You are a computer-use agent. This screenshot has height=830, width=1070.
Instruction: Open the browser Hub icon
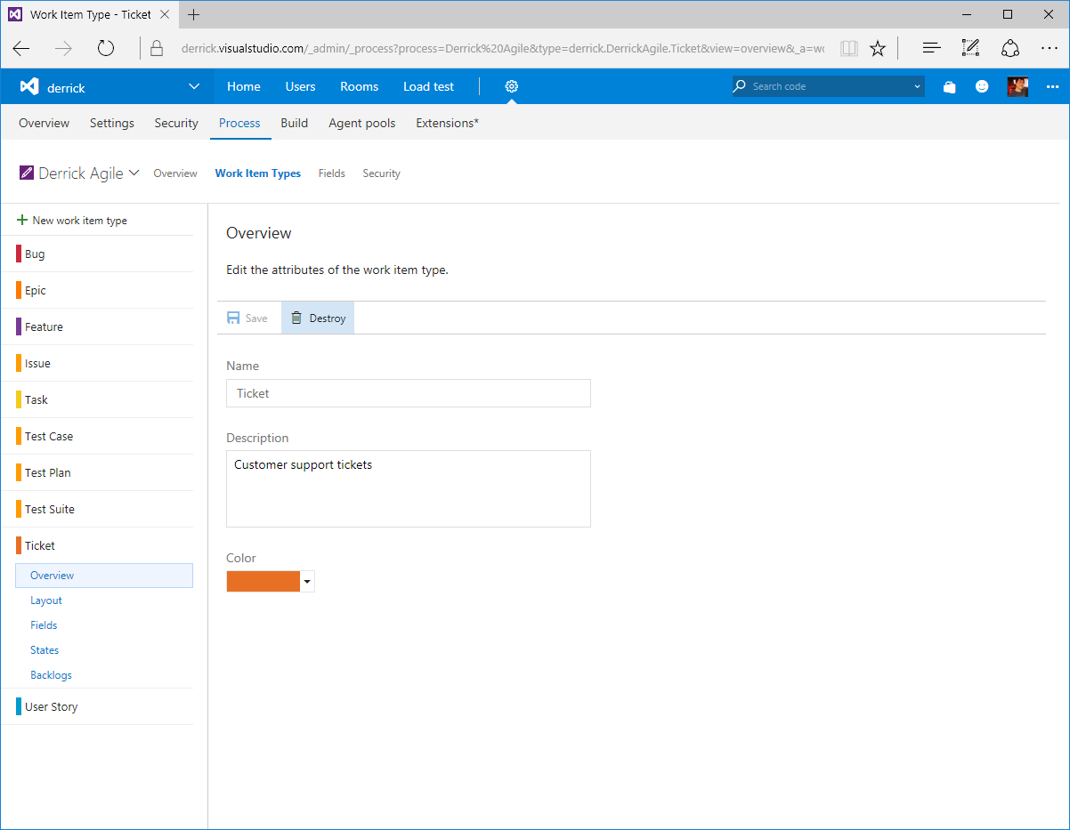click(x=931, y=48)
